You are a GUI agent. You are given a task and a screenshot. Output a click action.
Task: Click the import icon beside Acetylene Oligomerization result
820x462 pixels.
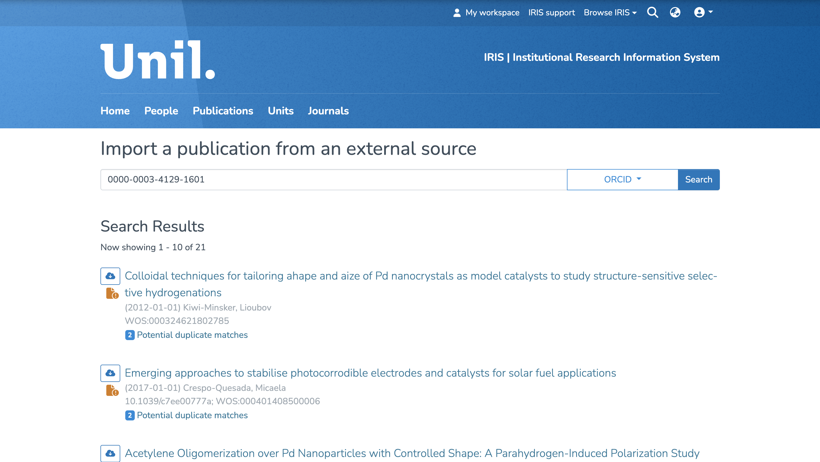(110, 453)
